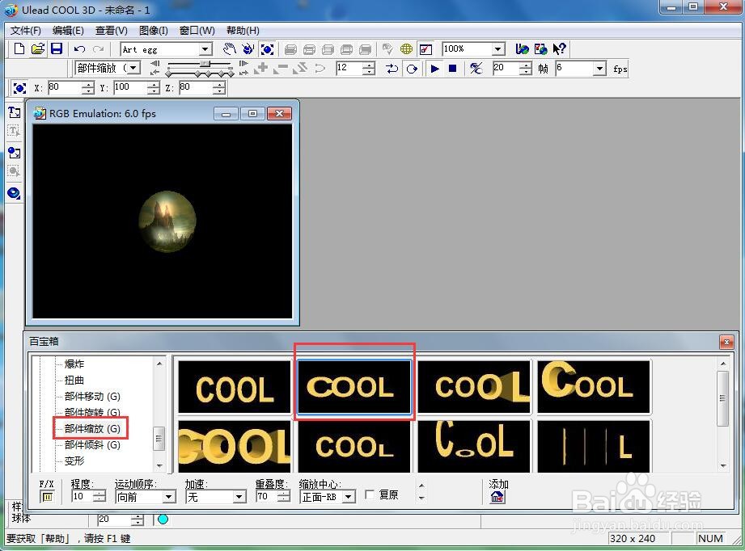Play the animation

[434, 69]
